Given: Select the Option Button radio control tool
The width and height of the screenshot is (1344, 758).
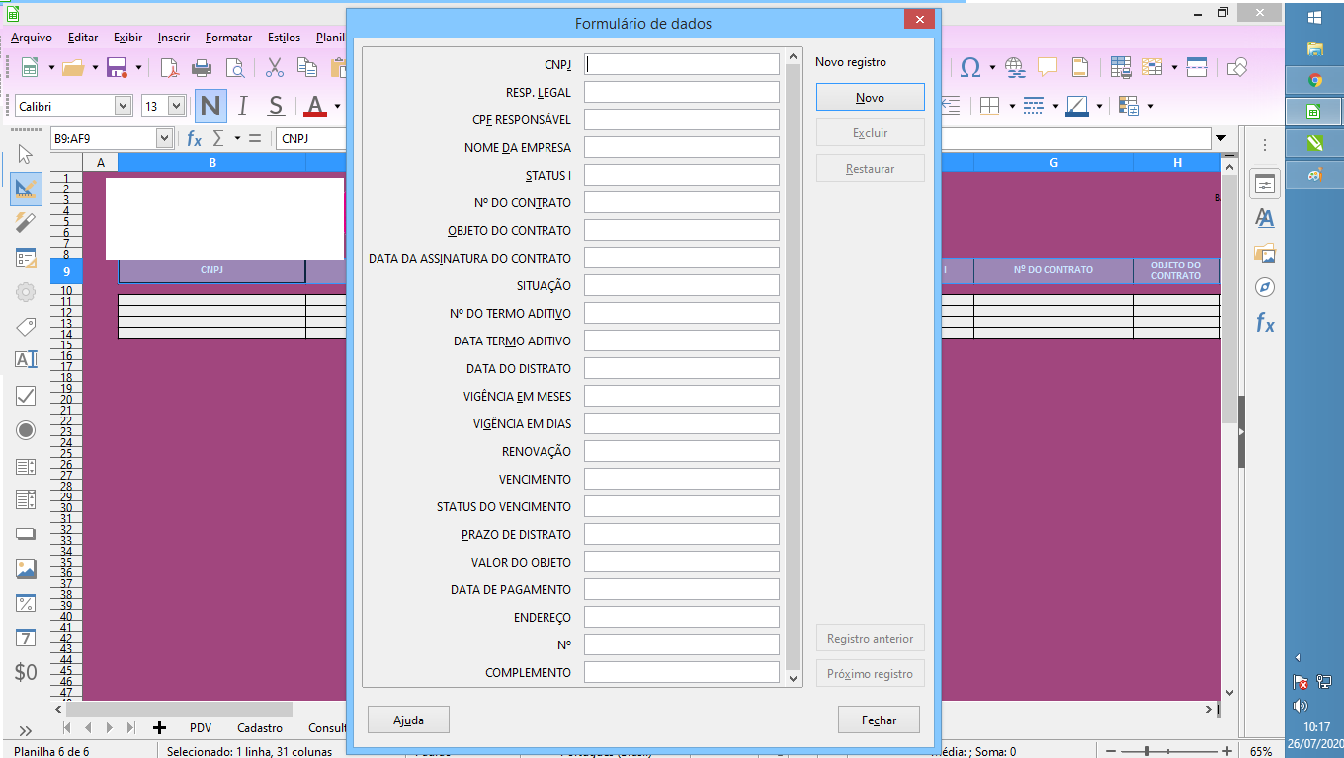Looking at the screenshot, I should click(26, 430).
